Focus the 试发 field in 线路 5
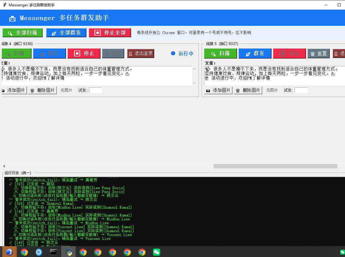The height and width of the screenshot is (257, 345). (x=301, y=90)
